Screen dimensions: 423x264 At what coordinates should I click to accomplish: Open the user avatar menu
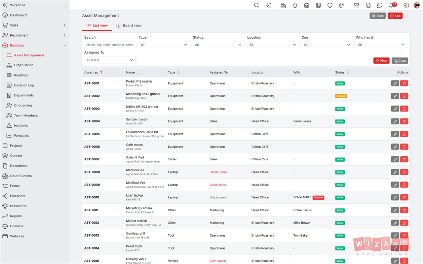tap(417, 5)
